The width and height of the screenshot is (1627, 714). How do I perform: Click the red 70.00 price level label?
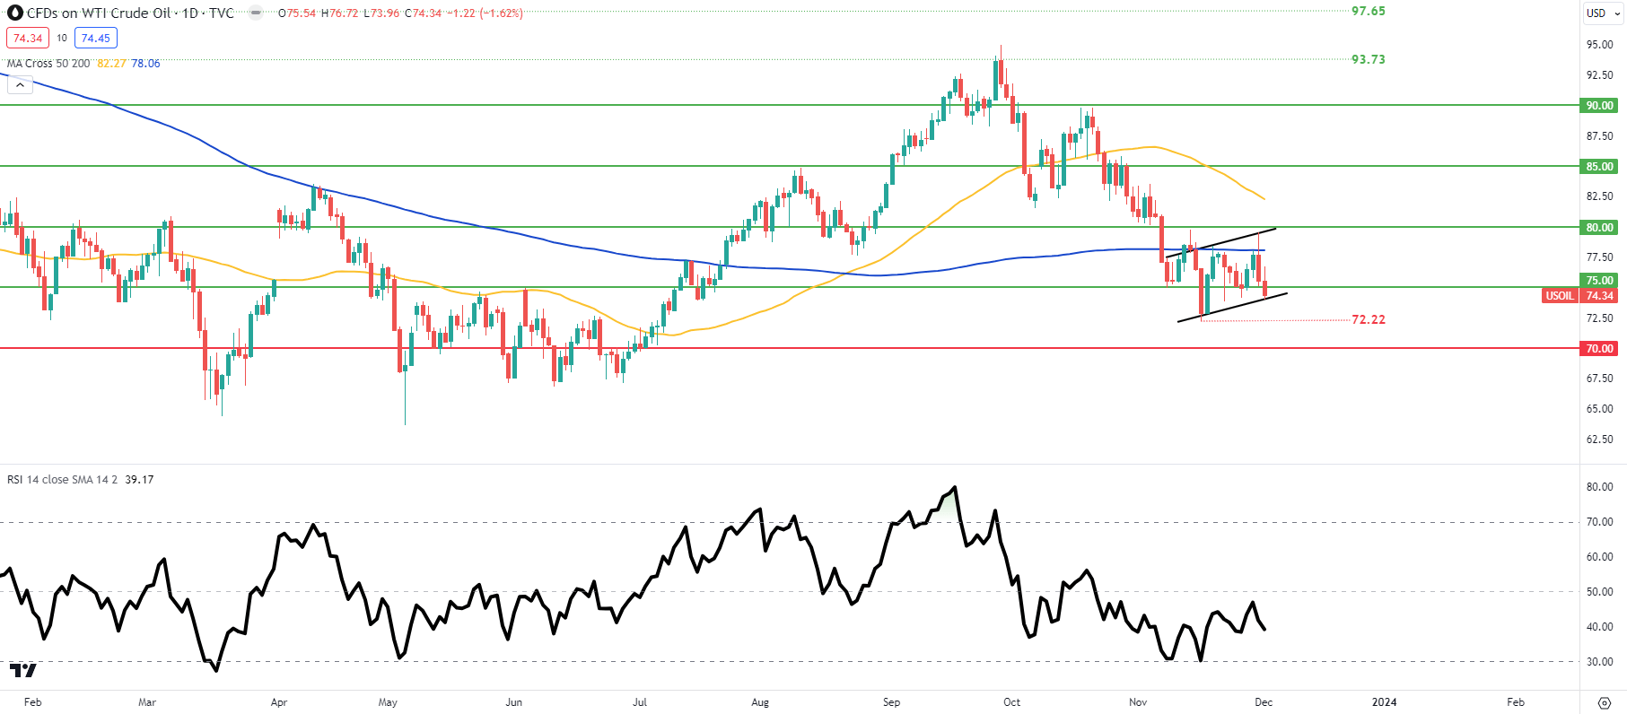click(1599, 349)
